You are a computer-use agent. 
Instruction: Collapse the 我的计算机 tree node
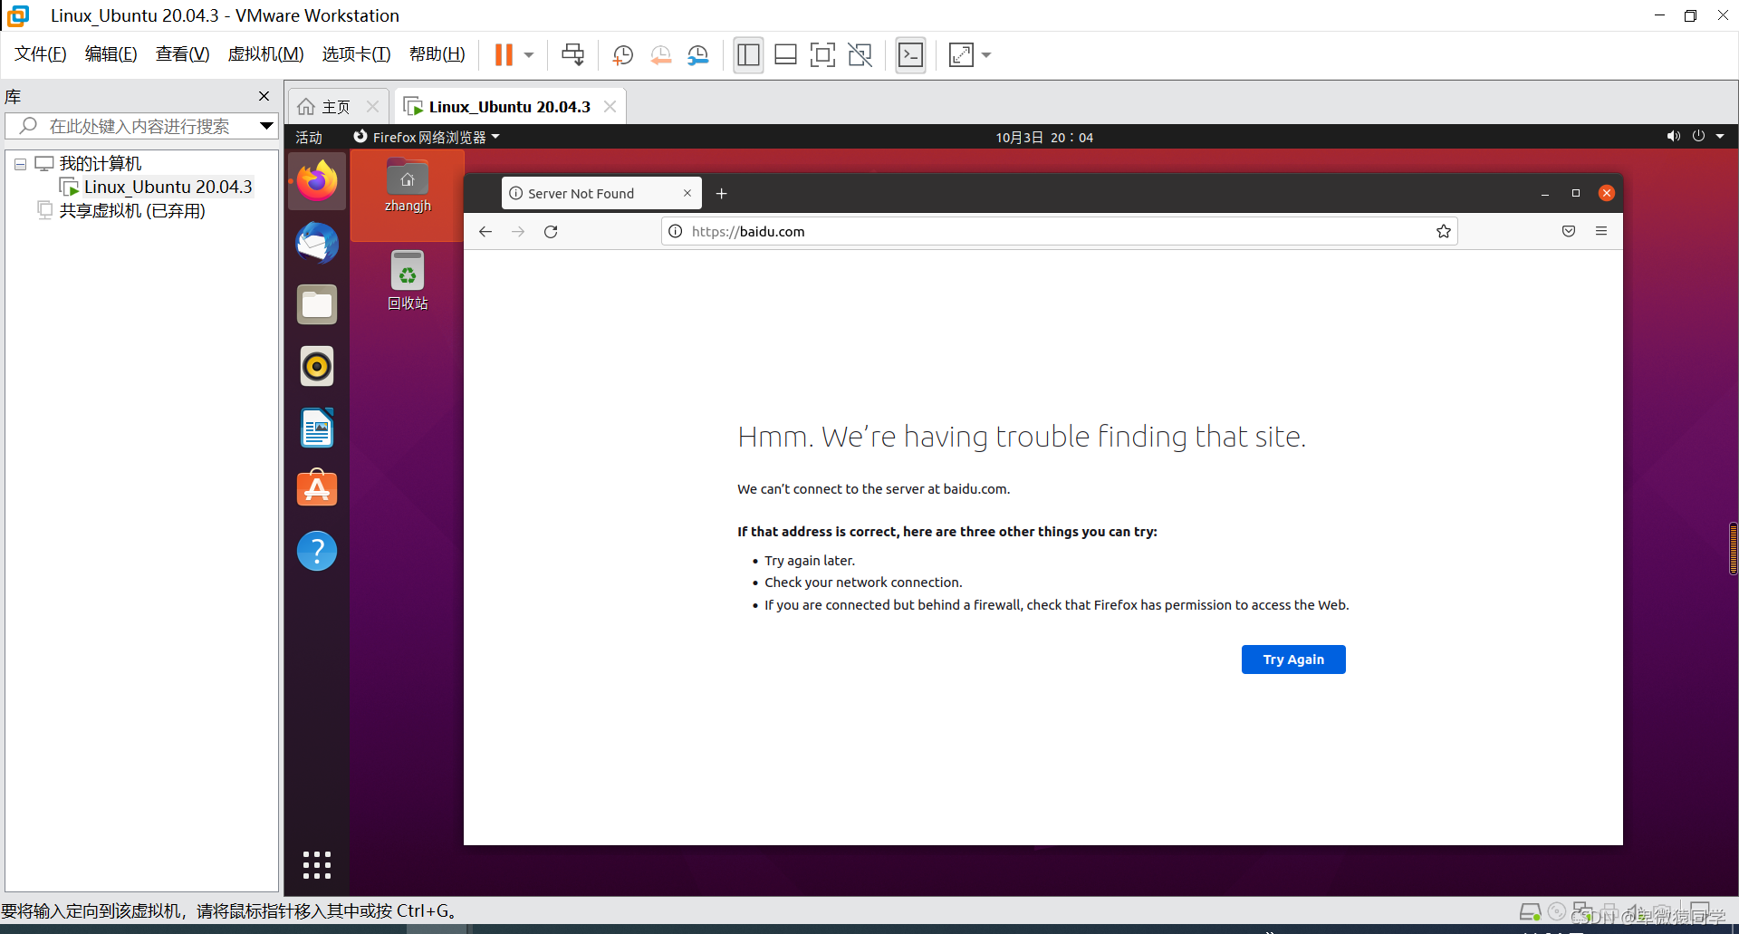(x=20, y=165)
